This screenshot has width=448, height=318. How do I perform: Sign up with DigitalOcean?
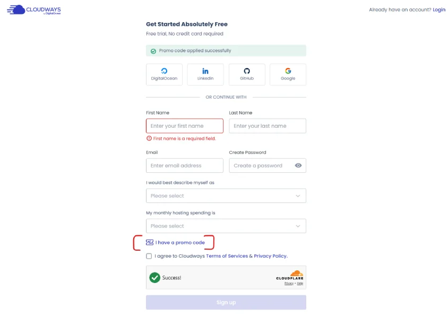164,74
